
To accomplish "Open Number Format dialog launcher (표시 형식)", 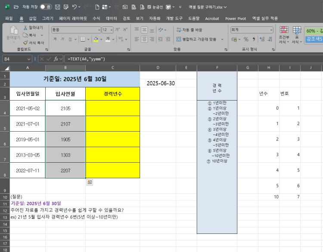I will pos(273,50).
